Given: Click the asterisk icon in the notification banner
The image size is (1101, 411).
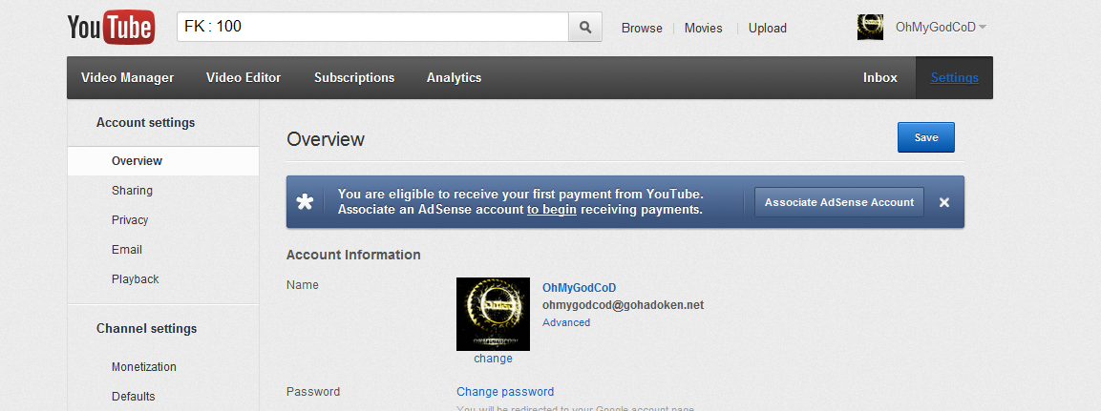Looking at the screenshot, I should (x=305, y=202).
